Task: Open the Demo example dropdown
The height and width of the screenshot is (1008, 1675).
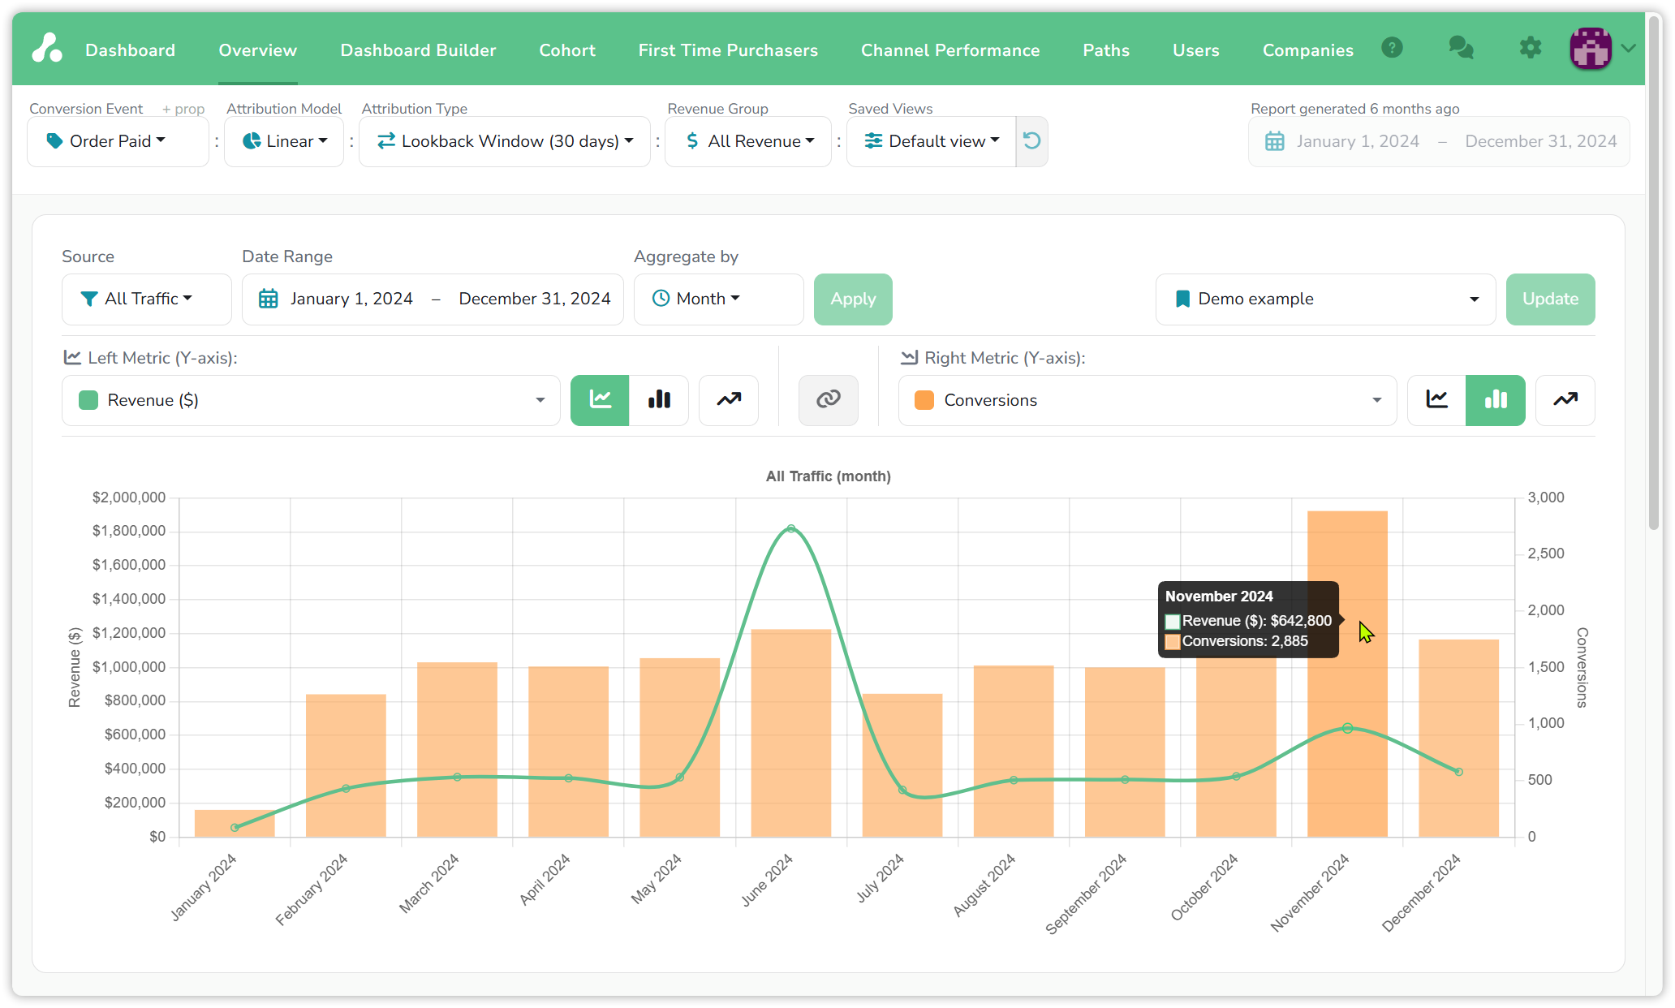Action: 1325,299
